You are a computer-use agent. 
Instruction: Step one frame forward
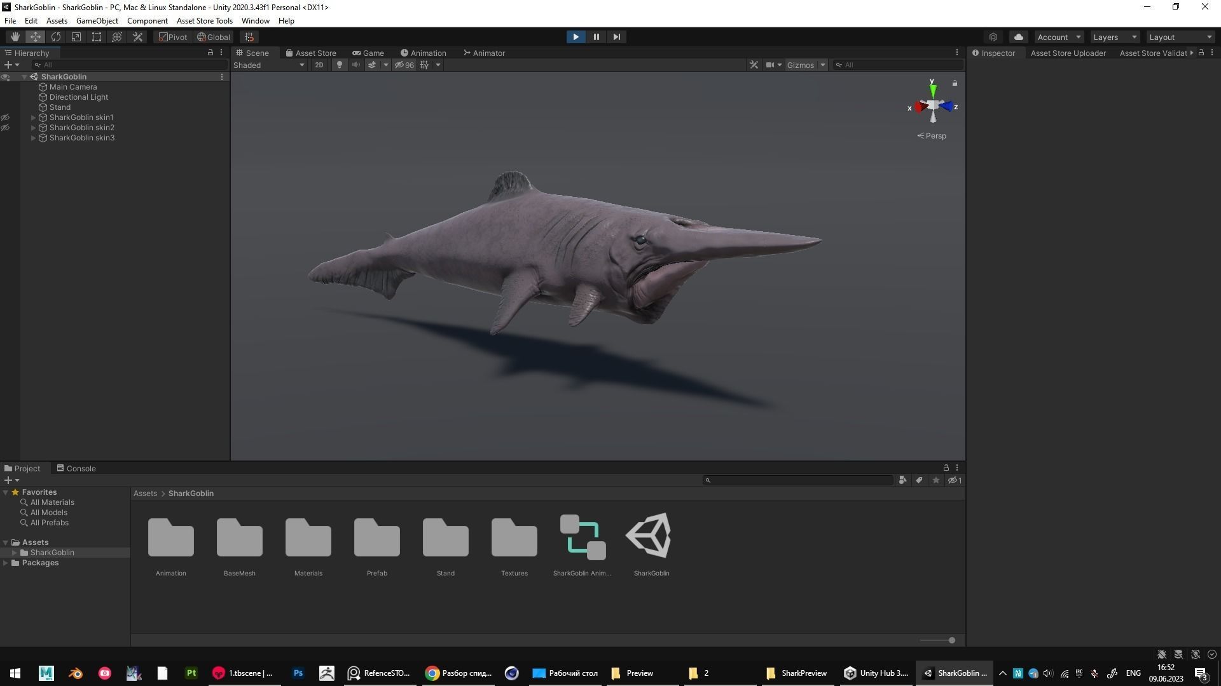click(616, 37)
